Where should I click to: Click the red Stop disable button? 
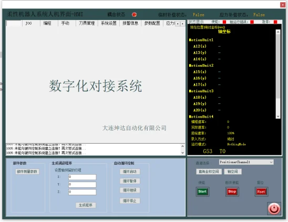pyautogui.click(x=232, y=192)
